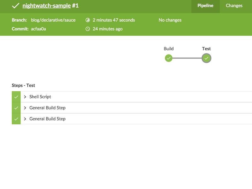Click the commit hash acfaa0a
252x189 pixels.
pos(39,29)
